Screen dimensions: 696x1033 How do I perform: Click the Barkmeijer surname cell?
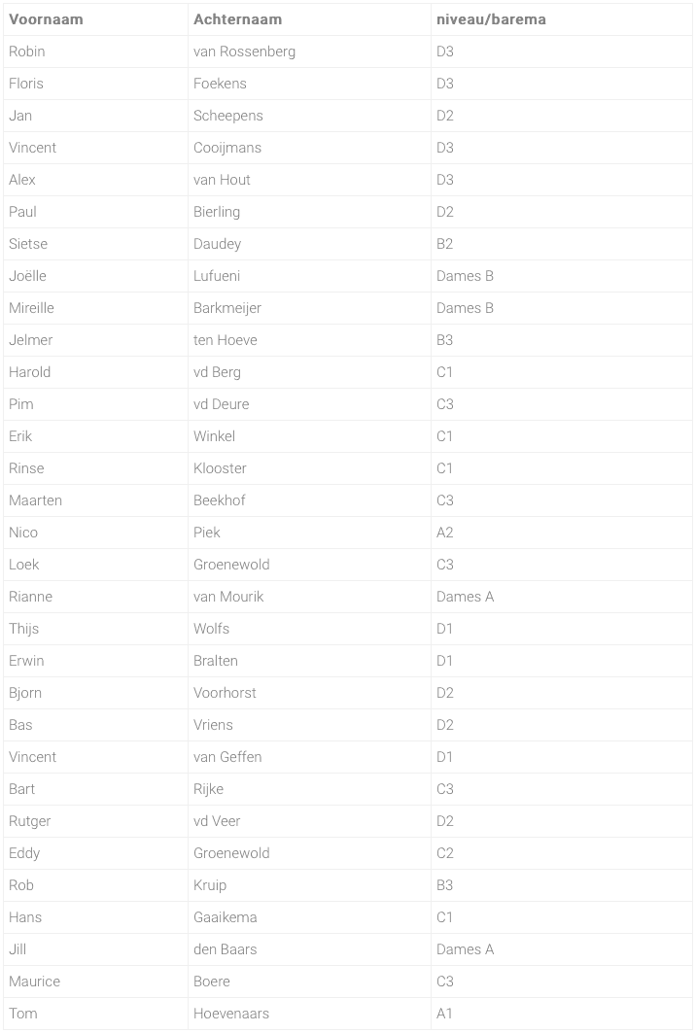coord(309,308)
